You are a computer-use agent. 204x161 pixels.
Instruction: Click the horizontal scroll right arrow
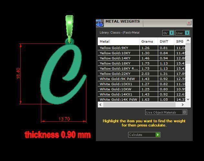(182, 105)
